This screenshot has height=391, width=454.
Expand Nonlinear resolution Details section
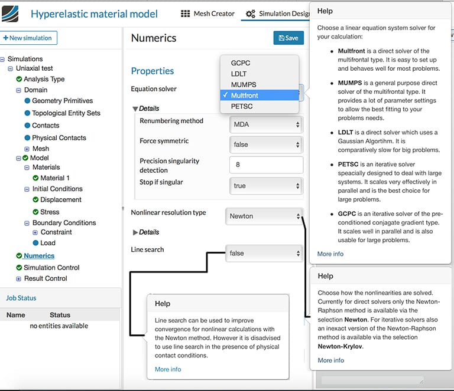(x=135, y=232)
